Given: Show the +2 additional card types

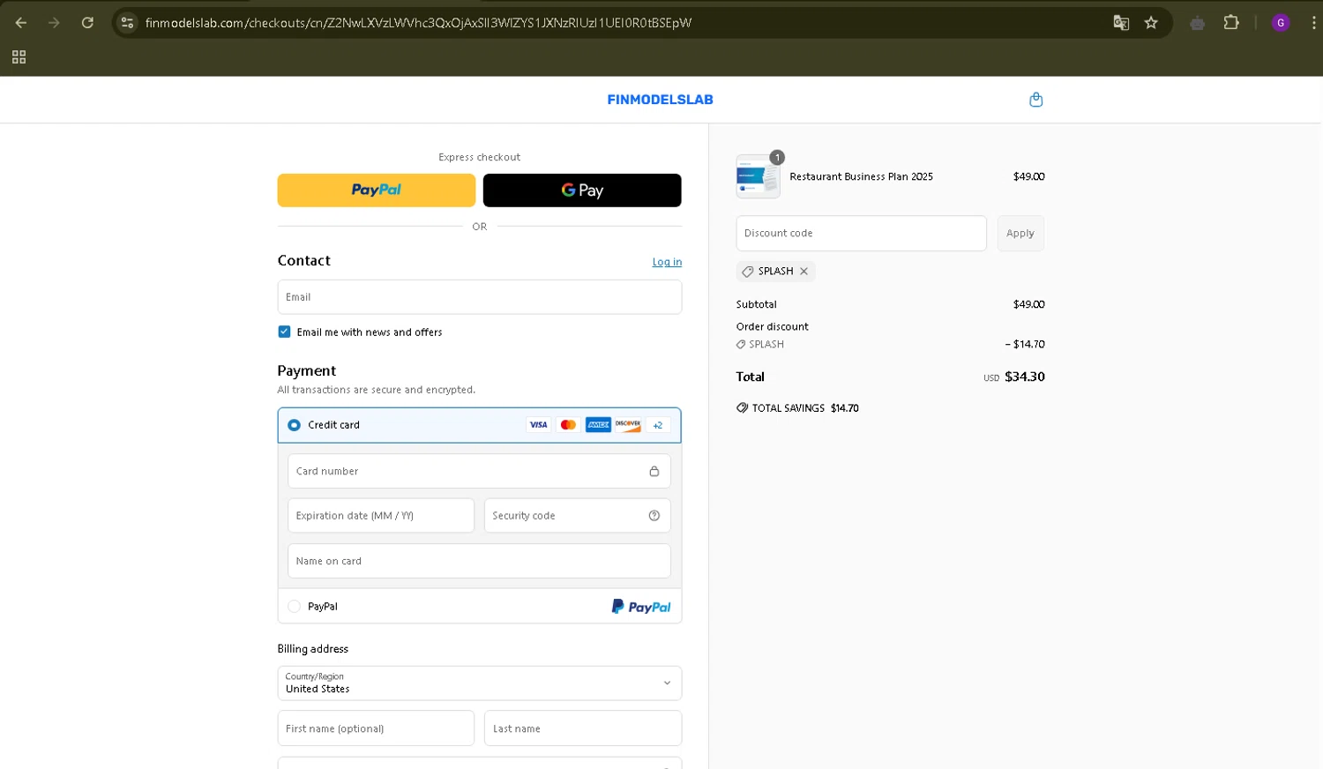Looking at the screenshot, I should [658, 425].
